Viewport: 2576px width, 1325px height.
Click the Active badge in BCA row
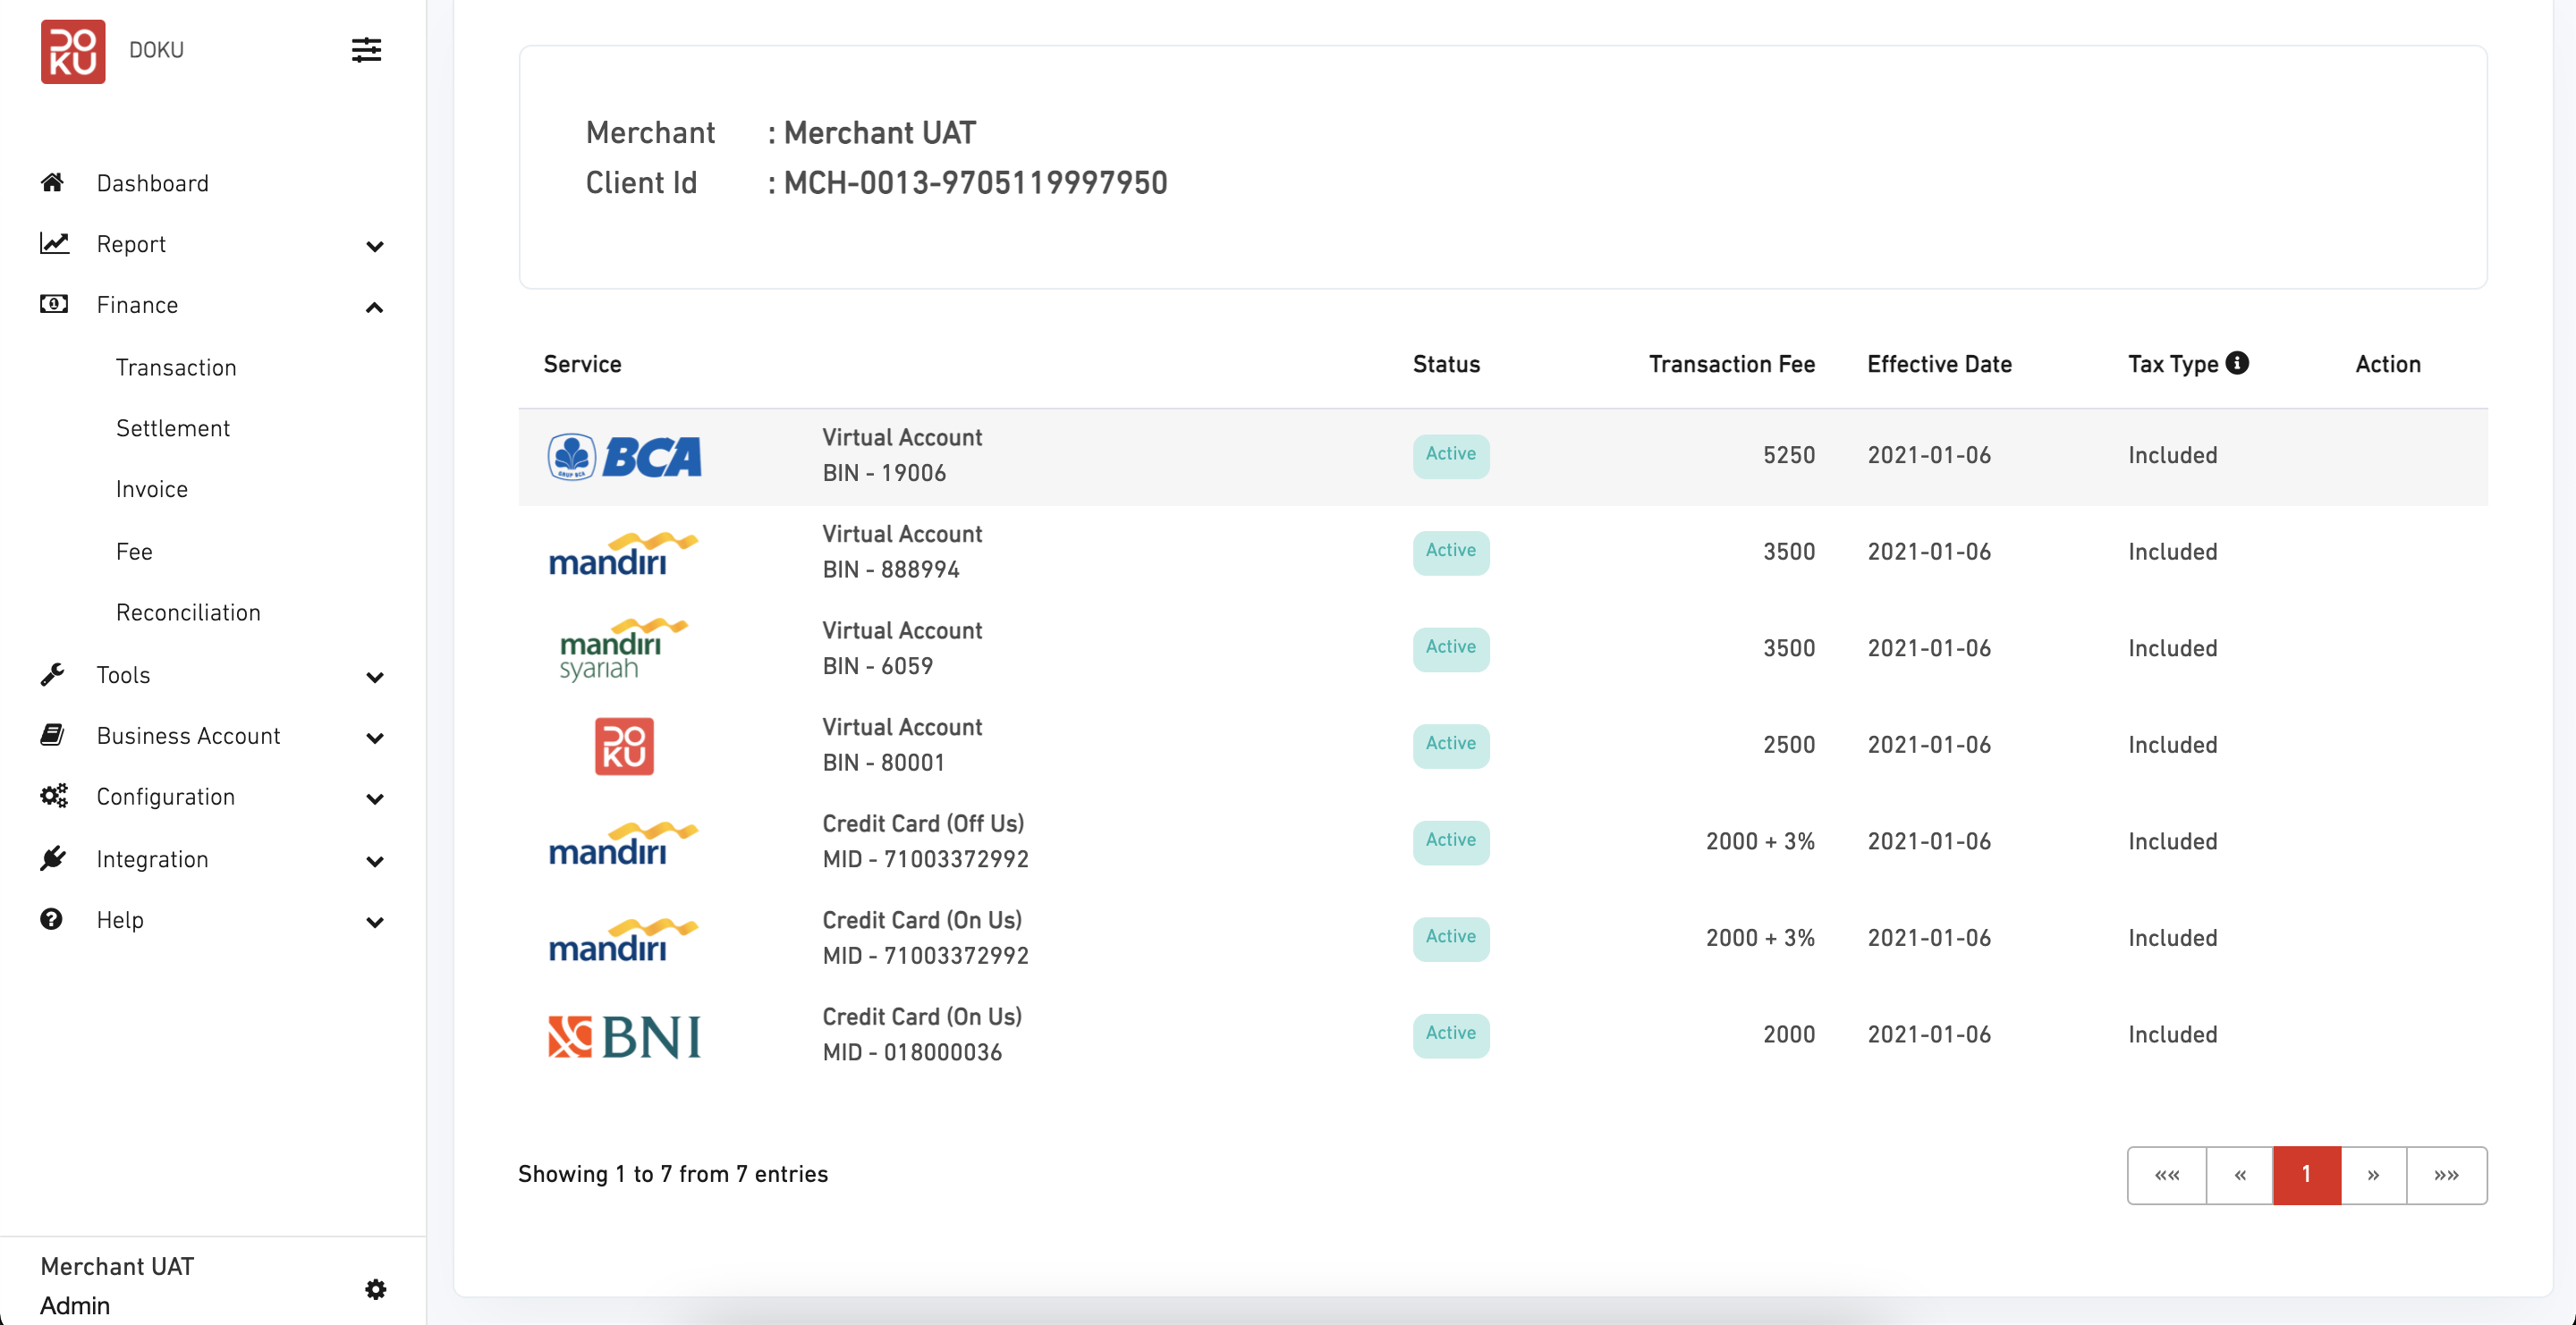pyautogui.click(x=1451, y=456)
